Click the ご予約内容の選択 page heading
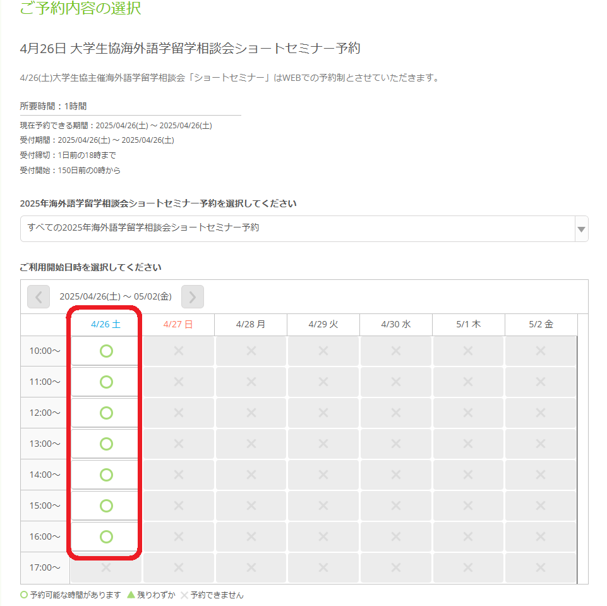Viewport: 607px width, 606px height. pyautogui.click(x=80, y=8)
